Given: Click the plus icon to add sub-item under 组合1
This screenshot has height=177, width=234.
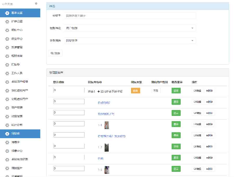Looking at the screenshot, I should (x=99, y=91).
